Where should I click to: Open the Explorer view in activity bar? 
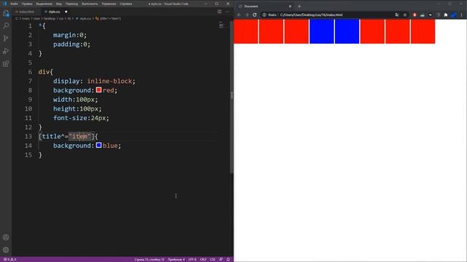(x=6, y=13)
